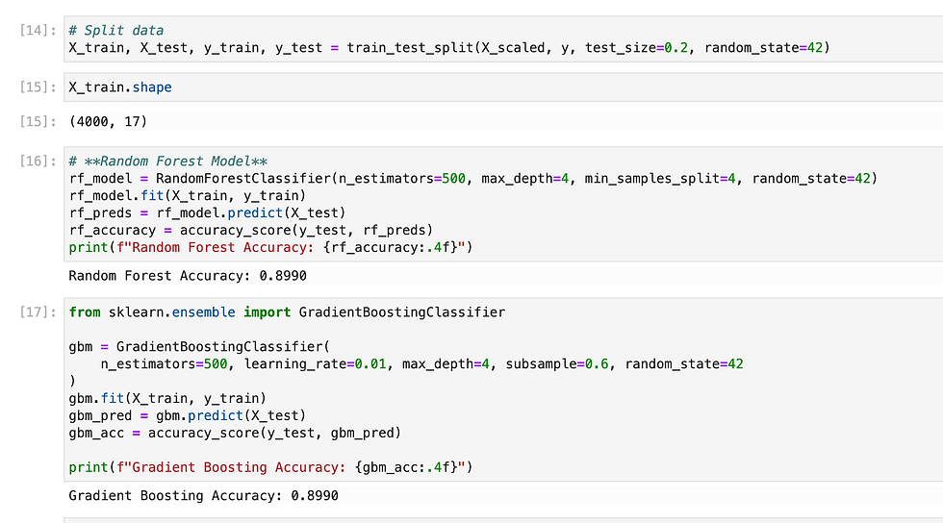Click the gbm_acc = accuracy_score line
Image resolution: width=943 pixels, height=523 pixels.
click(235, 434)
